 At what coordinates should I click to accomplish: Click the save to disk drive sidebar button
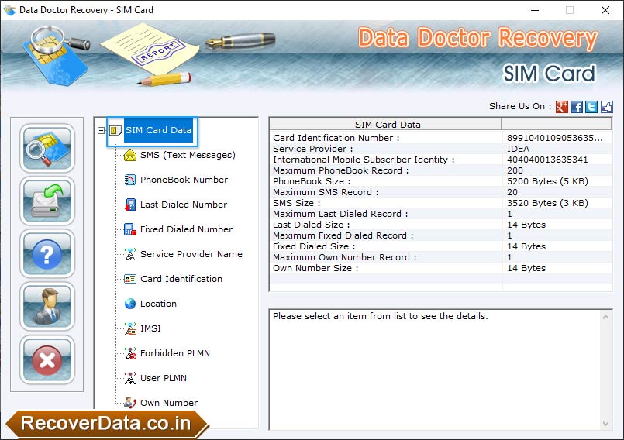tap(47, 201)
